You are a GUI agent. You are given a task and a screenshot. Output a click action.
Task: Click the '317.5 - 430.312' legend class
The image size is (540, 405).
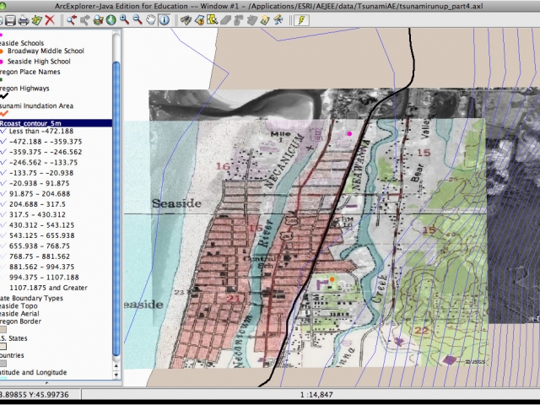pyautogui.click(x=37, y=214)
